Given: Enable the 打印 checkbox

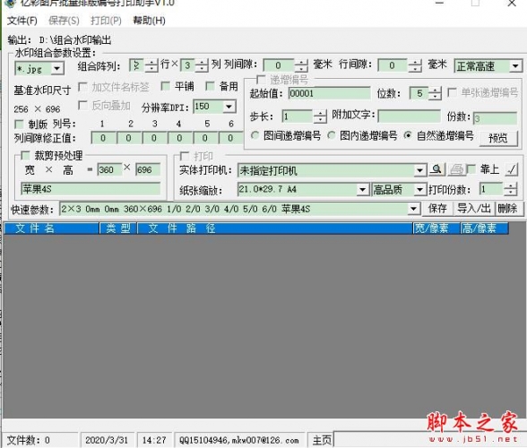Looking at the screenshot, I should tap(185, 156).
